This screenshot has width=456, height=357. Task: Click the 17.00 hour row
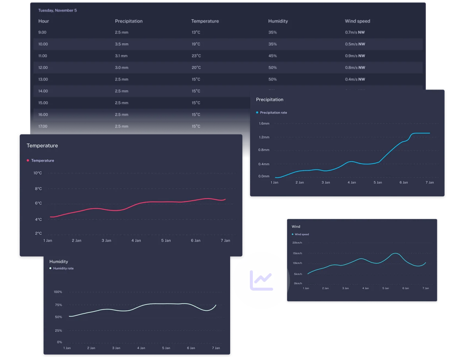coord(142,126)
